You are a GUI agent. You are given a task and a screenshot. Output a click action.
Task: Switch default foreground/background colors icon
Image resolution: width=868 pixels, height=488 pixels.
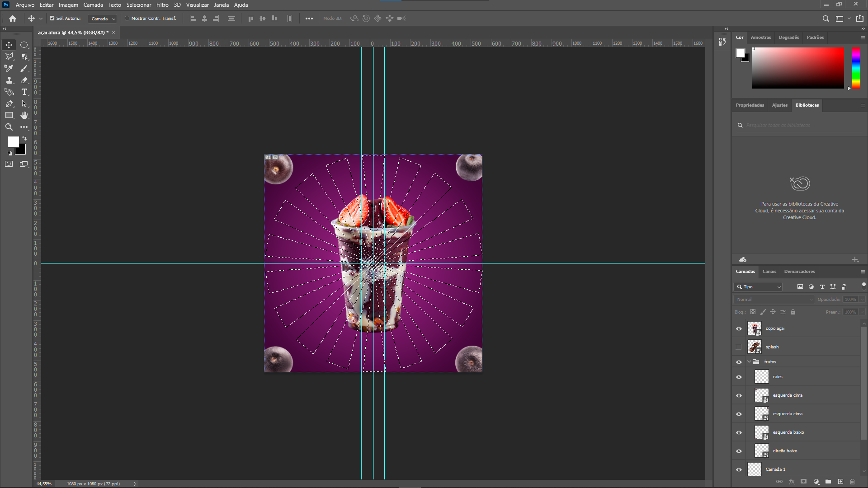click(x=10, y=154)
